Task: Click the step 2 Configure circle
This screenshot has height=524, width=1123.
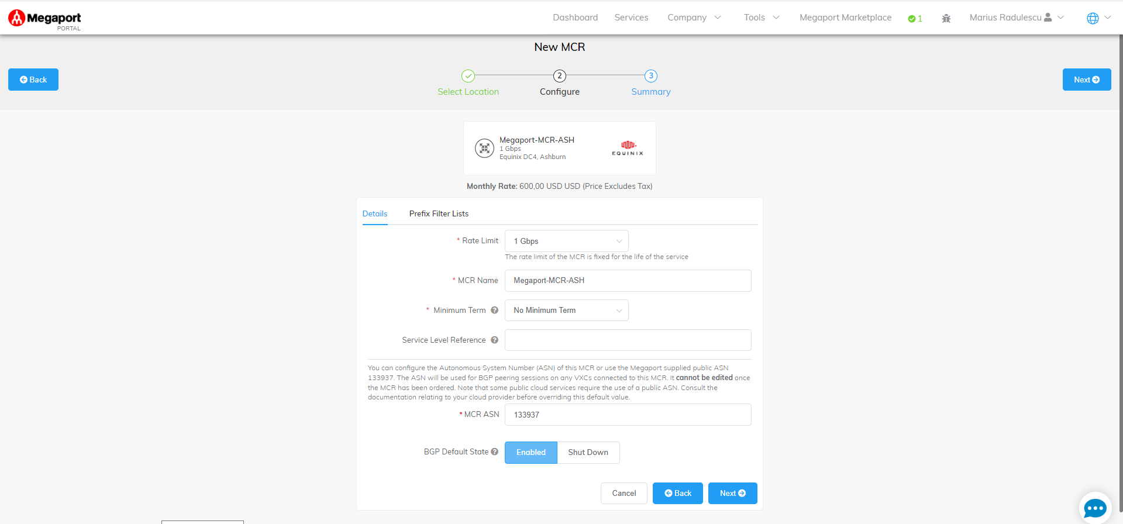Action: click(560, 76)
